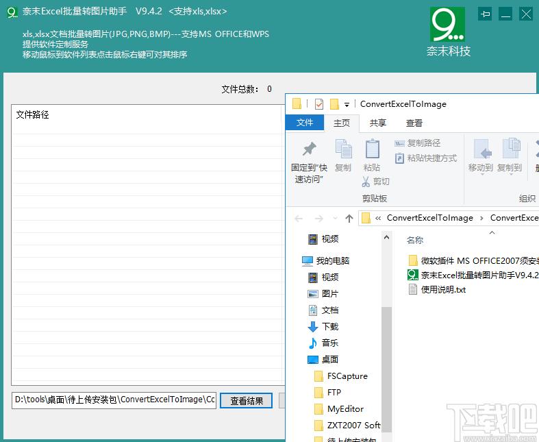
Task: Click the 粘贴 paste clipboard icon
Action: [372, 149]
